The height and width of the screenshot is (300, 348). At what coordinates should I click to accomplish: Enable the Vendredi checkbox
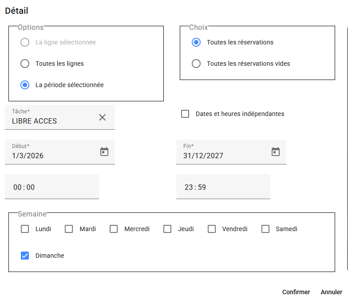pos(212,229)
